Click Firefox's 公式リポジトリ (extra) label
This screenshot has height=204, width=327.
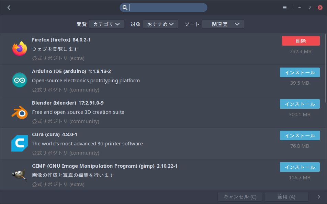58,58
